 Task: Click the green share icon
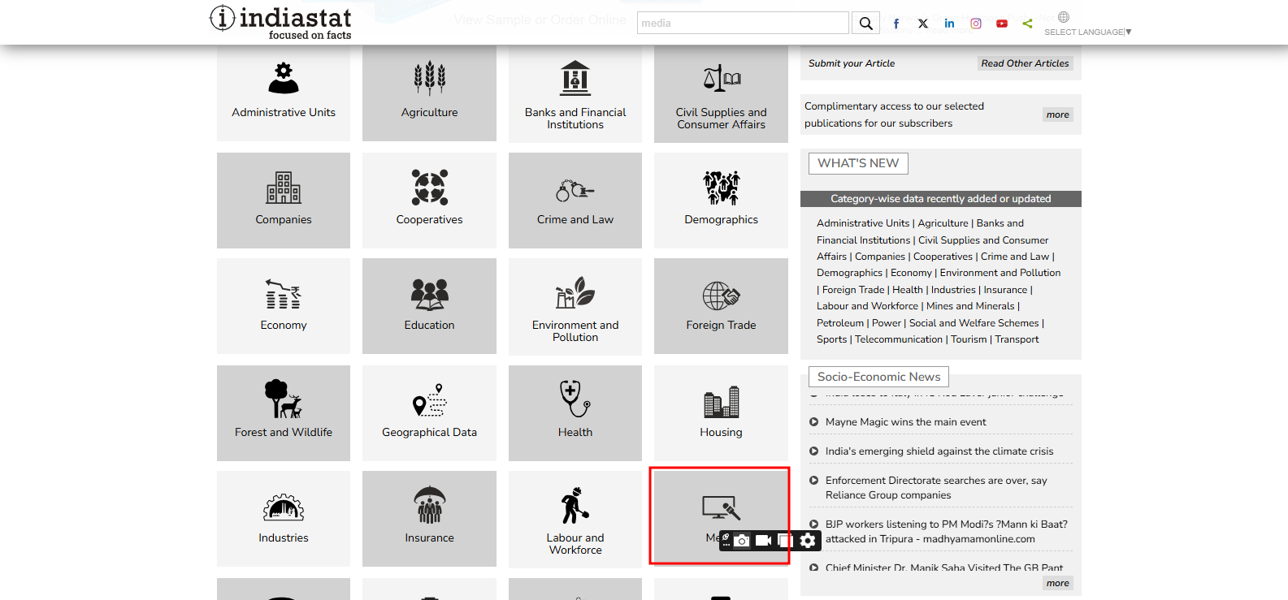[x=1028, y=24]
